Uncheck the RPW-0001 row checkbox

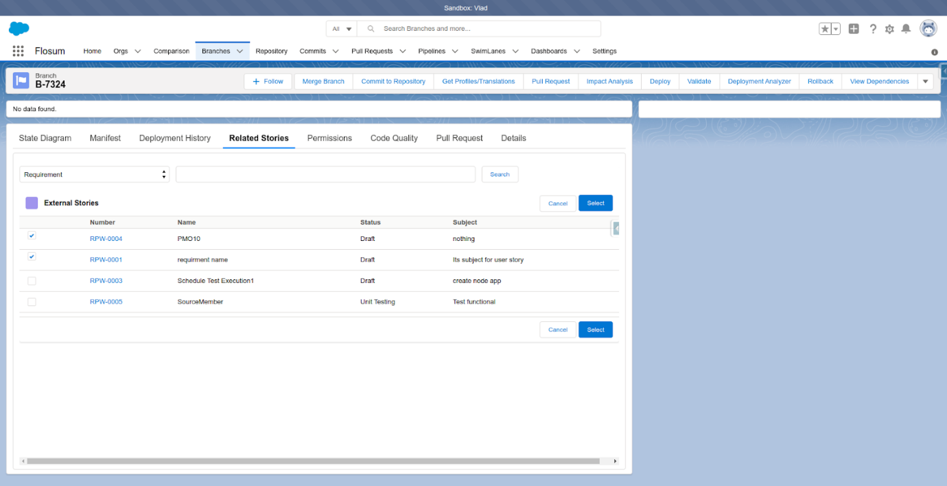point(32,257)
